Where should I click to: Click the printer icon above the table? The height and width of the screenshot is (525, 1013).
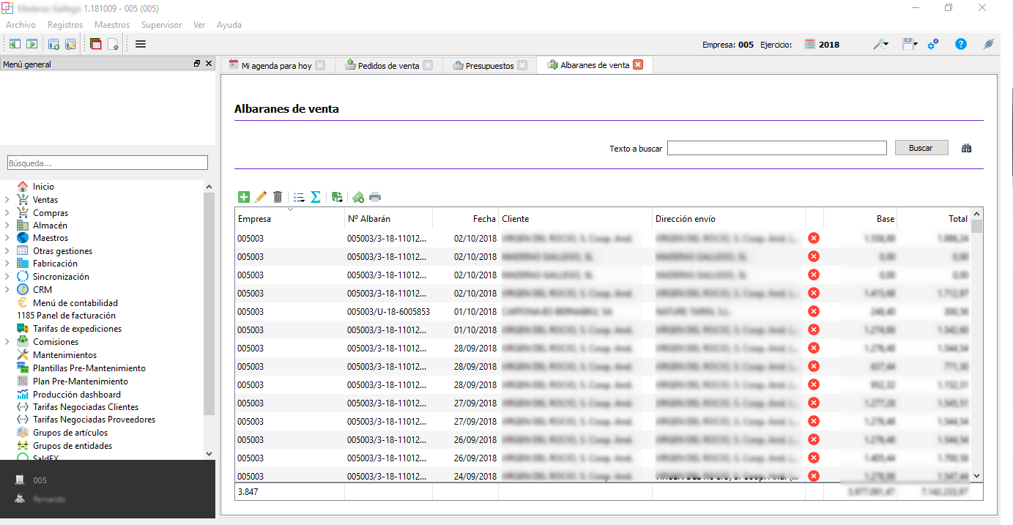click(375, 197)
